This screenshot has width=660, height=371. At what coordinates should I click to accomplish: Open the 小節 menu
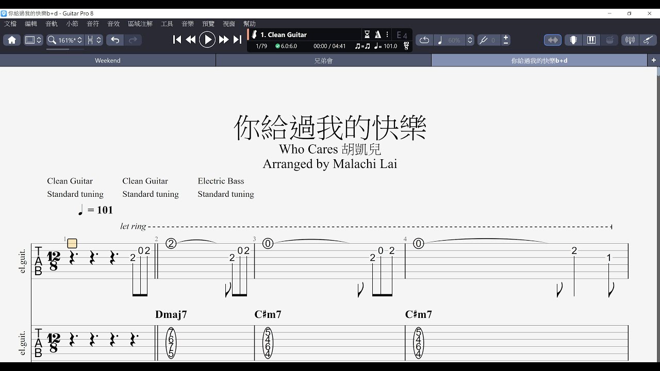(x=72, y=24)
